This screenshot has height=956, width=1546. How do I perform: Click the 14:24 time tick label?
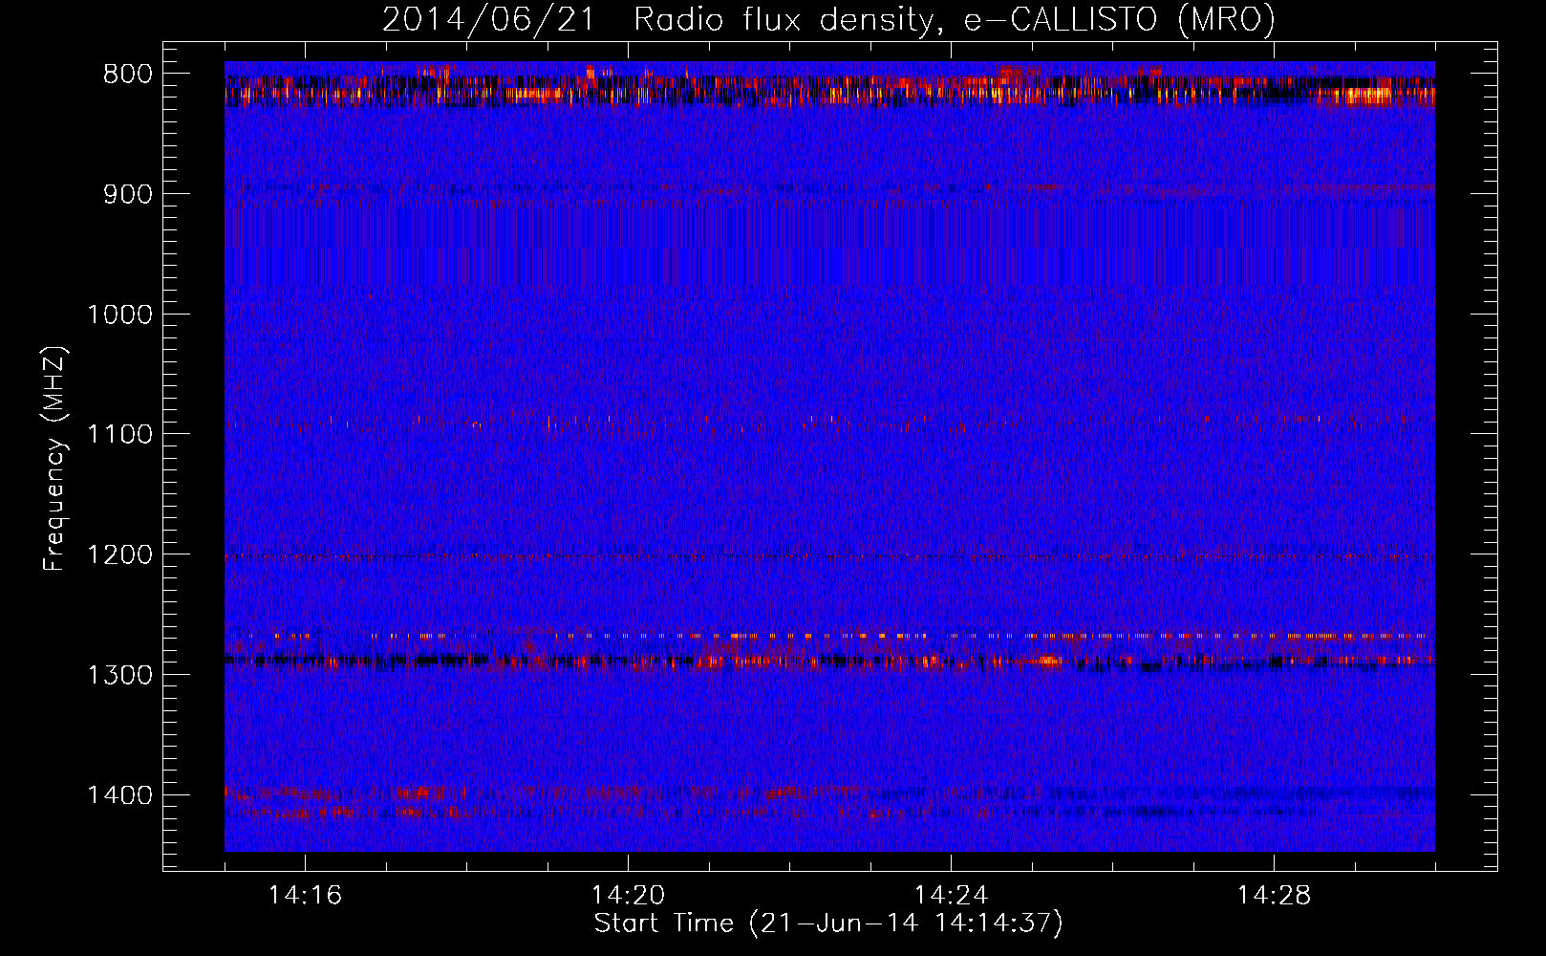[951, 896]
